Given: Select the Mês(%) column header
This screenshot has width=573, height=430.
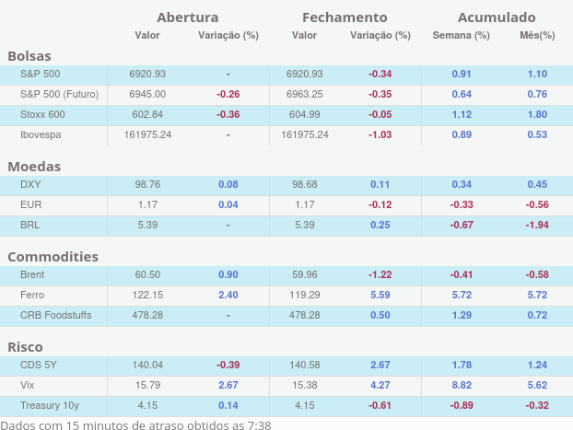Looking at the screenshot, I should [537, 36].
